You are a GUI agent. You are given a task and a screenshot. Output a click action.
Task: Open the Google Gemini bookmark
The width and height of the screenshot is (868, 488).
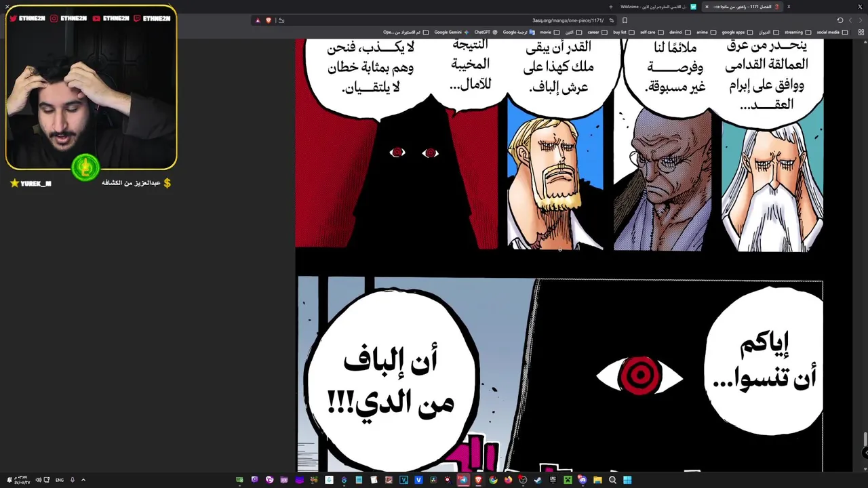[x=451, y=33]
